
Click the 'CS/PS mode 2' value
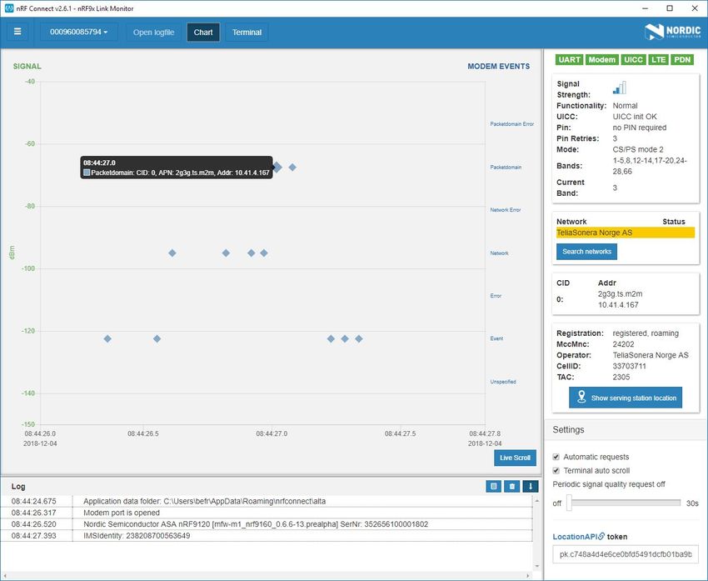pyautogui.click(x=638, y=149)
